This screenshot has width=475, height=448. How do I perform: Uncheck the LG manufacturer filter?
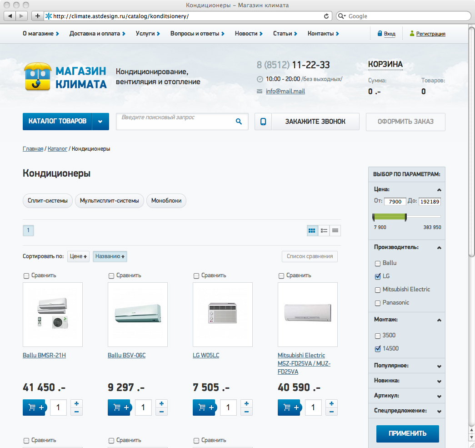(x=377, y=276)
